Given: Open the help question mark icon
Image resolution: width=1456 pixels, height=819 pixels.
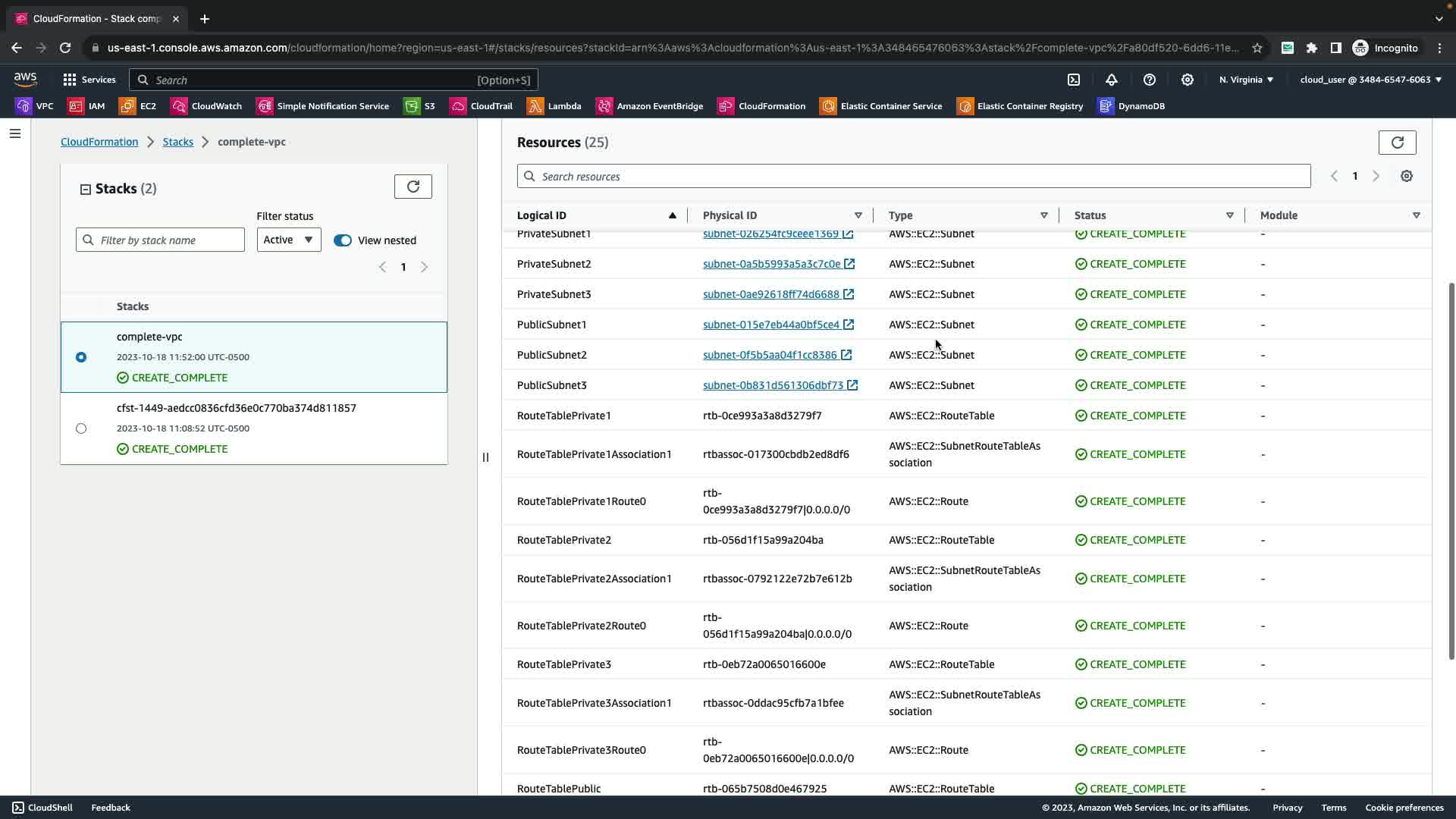Looking at the screenshot, I should point(1149,80).
